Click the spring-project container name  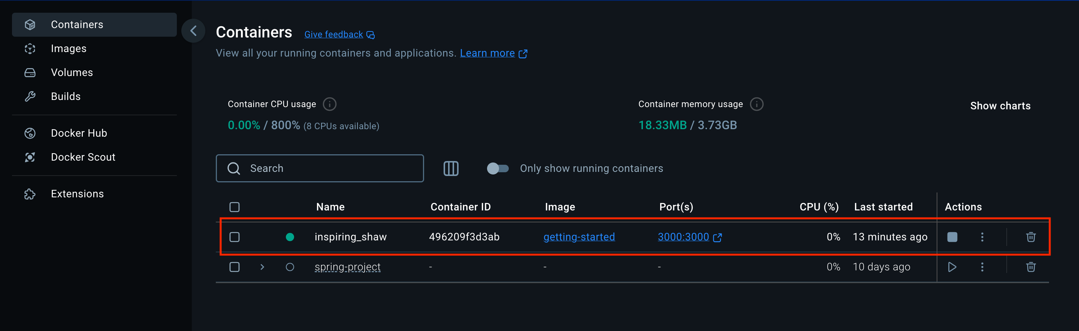[x=348, y=267]
